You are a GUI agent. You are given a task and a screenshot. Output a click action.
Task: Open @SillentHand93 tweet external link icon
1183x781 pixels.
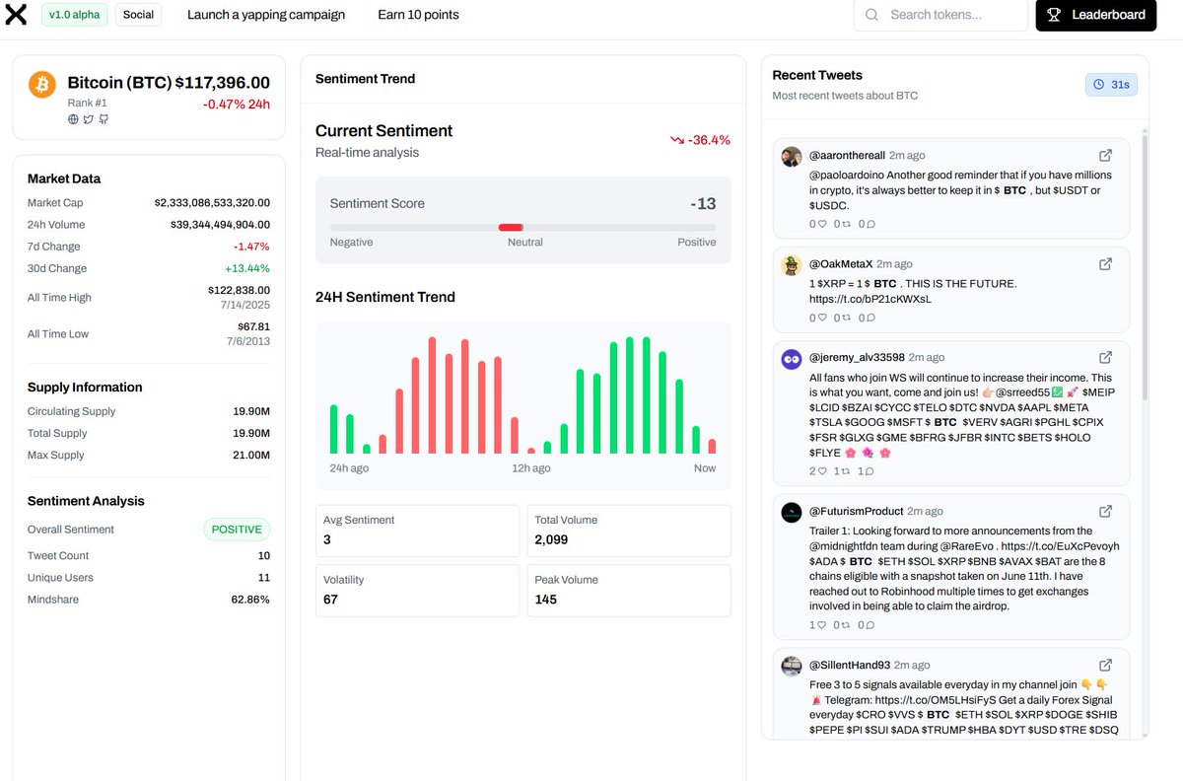pyautogui.click(x=1106, y=665)
